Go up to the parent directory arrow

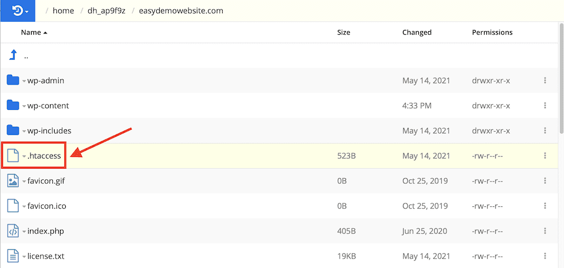coord(13,56)
